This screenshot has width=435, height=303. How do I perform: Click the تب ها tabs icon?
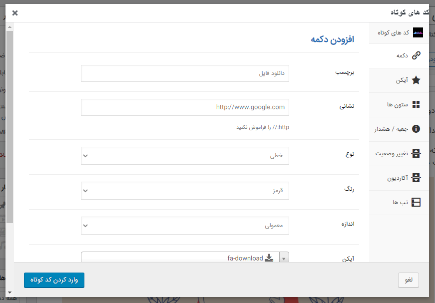(x=416, y=202)
